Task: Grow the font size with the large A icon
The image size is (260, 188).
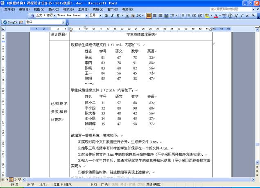Action: click(x=236, y=16)
